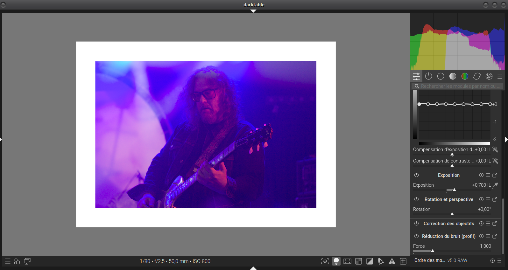Screen dimensions: 508x270
Task: Click the Exposition eyedropper picker icon
Action: point(495,185)
